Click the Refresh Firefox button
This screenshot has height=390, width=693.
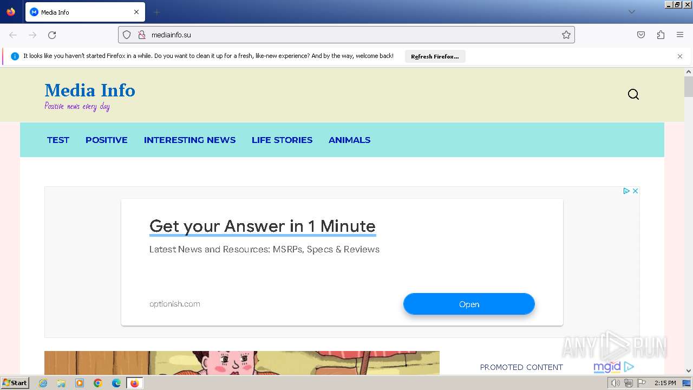point(435,56)
